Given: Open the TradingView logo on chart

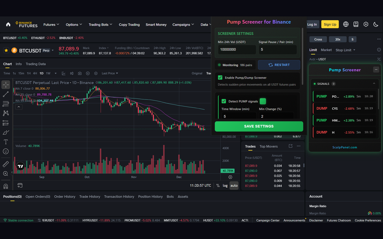Looking at the screenshot, I should point(20,166).
